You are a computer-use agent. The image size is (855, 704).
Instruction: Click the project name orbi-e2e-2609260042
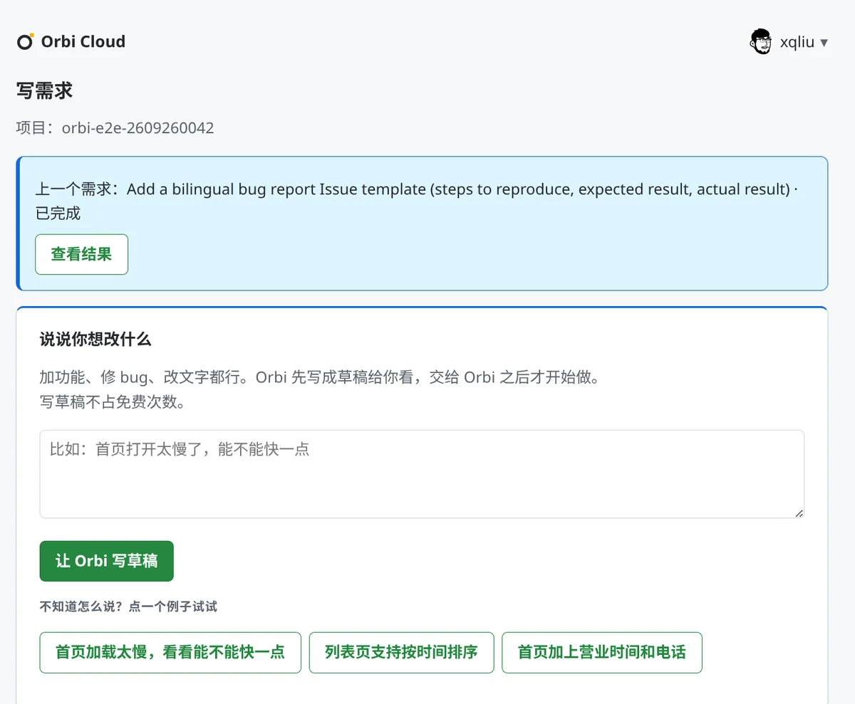coord(138,128)
